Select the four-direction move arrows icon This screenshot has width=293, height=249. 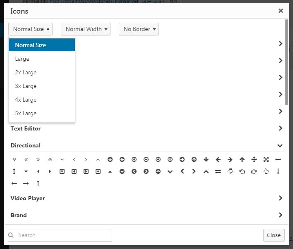(254, 159)
